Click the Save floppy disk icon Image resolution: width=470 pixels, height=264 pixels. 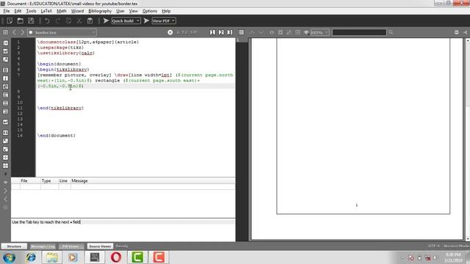31,21
